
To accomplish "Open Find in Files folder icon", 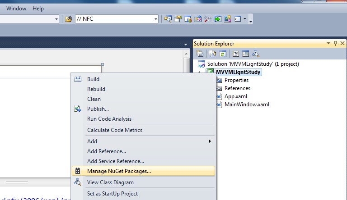I will point(68,19).
